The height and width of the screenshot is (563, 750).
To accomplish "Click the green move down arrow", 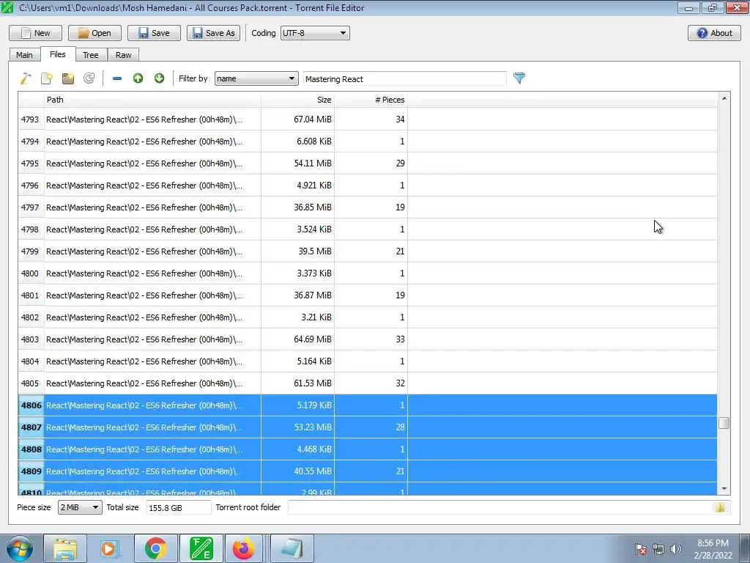I will point(159,78).
